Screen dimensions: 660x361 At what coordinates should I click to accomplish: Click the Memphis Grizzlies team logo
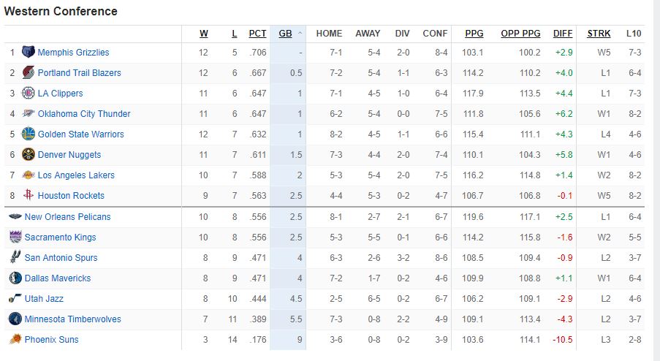click(29, 53)
